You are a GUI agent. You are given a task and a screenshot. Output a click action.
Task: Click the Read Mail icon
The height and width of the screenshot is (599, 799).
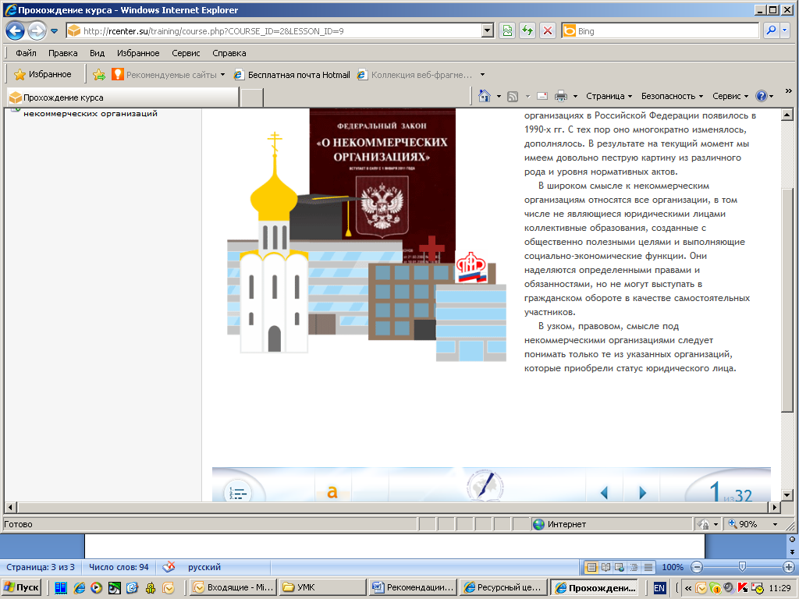(x=543, y=96)
